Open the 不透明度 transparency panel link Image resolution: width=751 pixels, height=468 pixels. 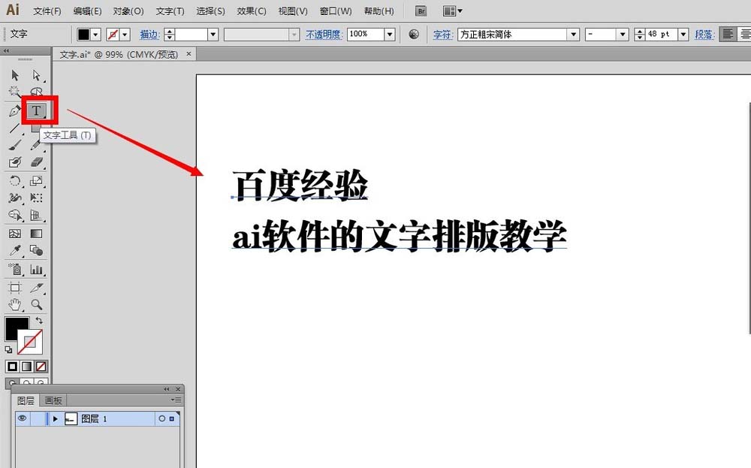pyautogui.click(x=324, y=35)
